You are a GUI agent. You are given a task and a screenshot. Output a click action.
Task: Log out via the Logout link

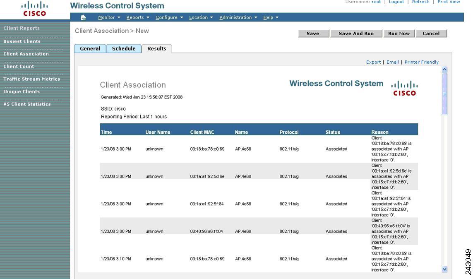pos(396,2)
